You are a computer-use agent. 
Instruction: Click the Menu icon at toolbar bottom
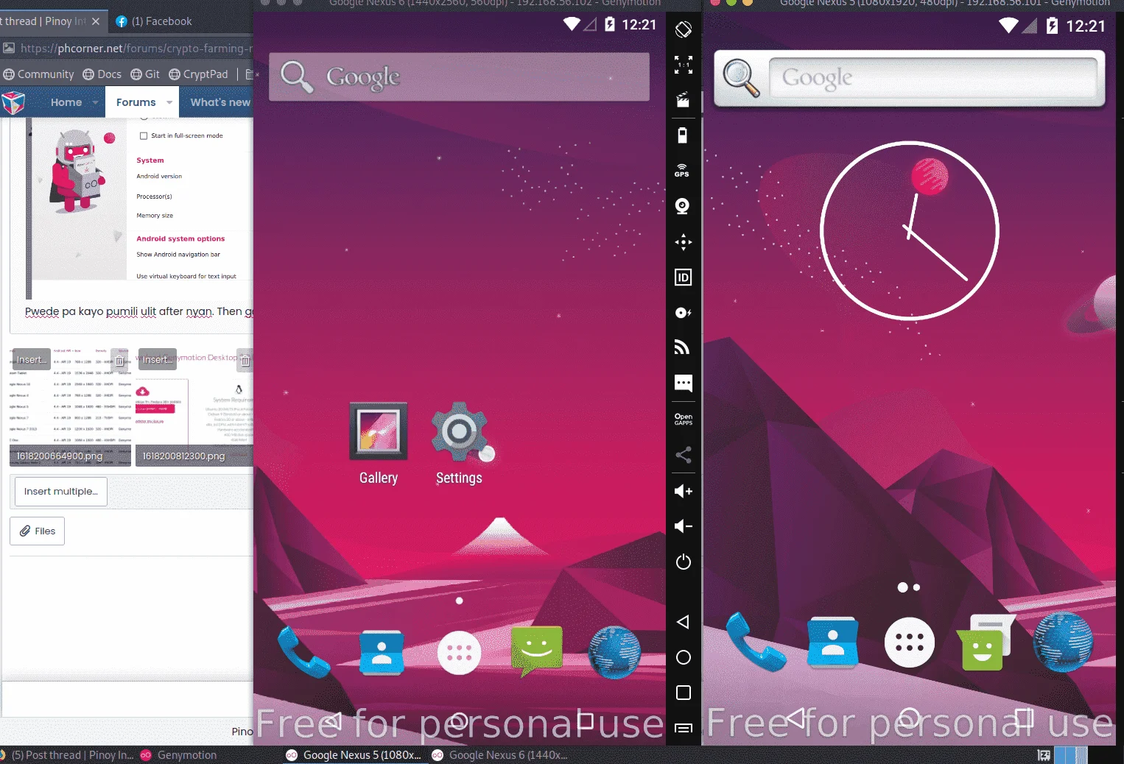tap(684, 728)
